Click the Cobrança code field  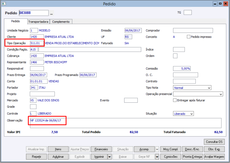pos(37,56)
